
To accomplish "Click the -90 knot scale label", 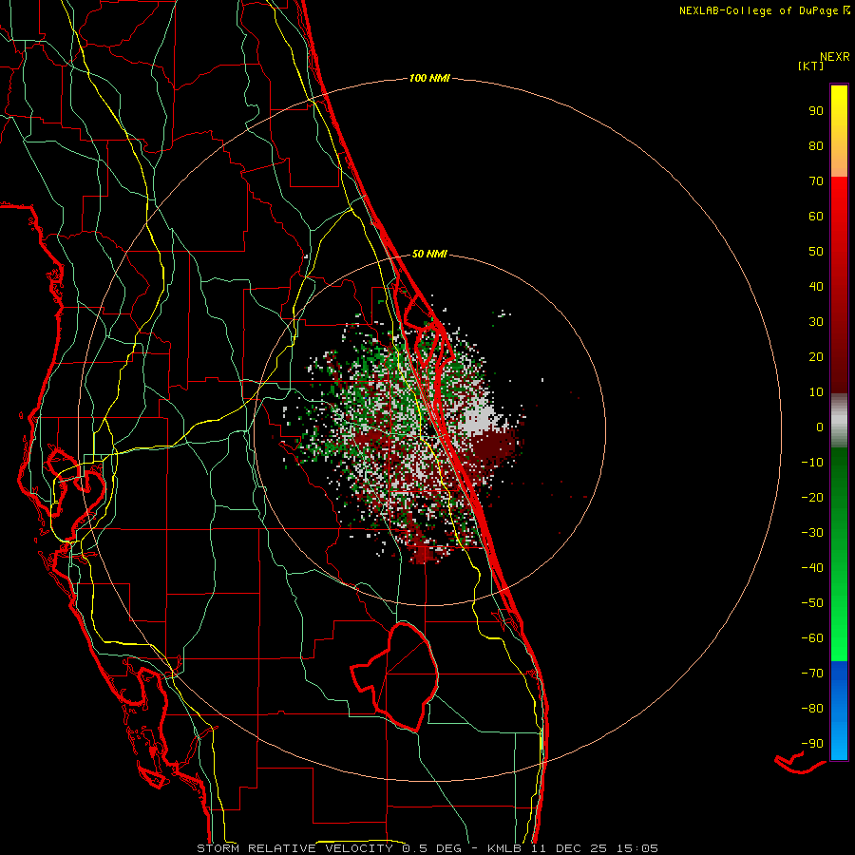I will click(x=812, y=744).
